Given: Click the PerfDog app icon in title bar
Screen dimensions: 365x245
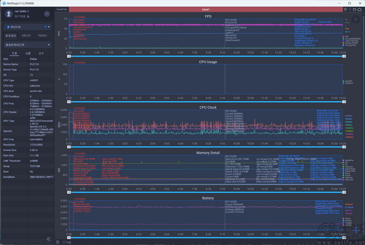Looking at the screenshot, I should click(4, 3).
